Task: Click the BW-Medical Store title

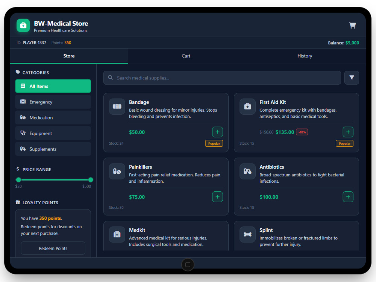Action: coord(61,23)
